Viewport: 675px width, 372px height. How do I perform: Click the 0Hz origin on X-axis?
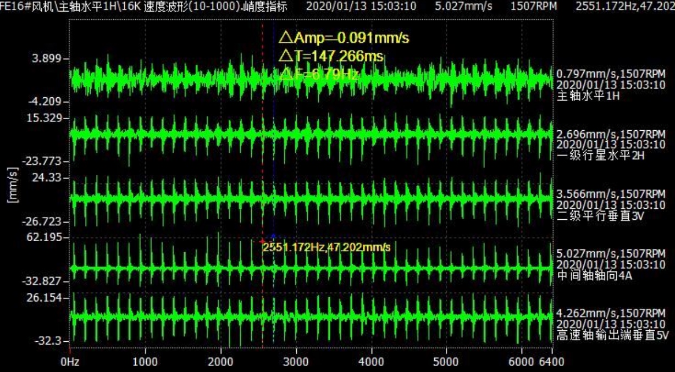(x=70, y=362)
